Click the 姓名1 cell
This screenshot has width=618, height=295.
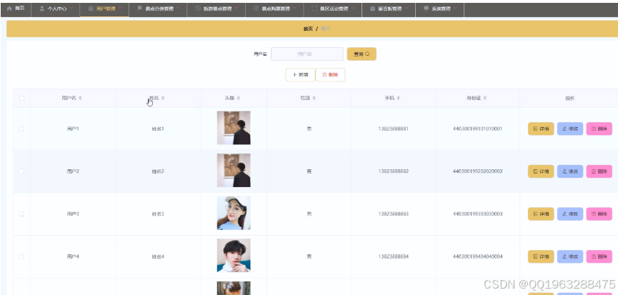coord(158,129)
